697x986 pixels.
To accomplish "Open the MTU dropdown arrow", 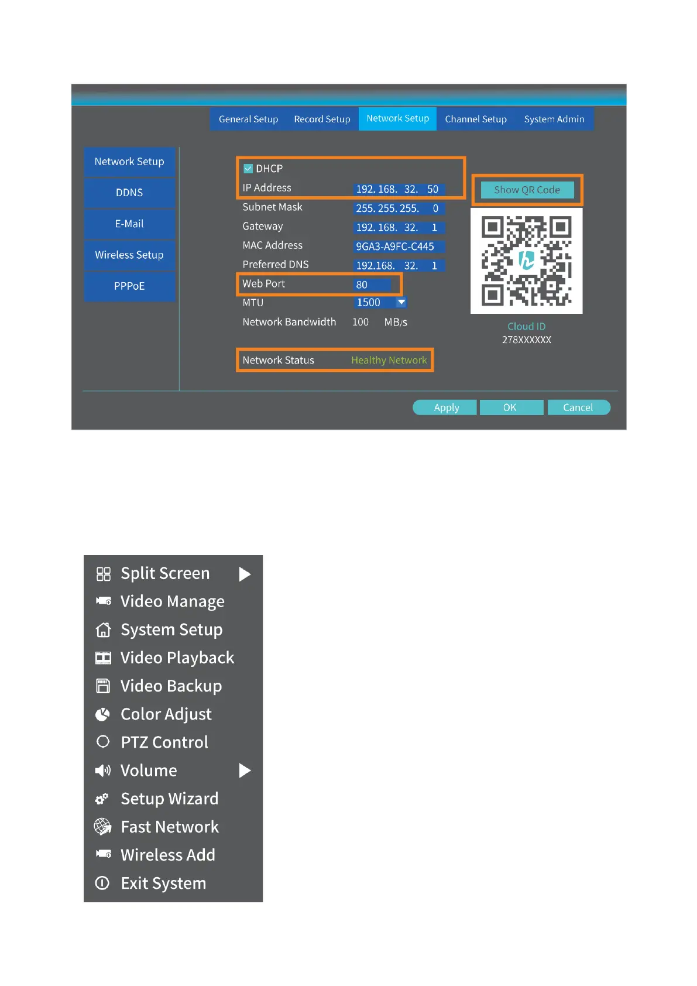I will (401, 303).
